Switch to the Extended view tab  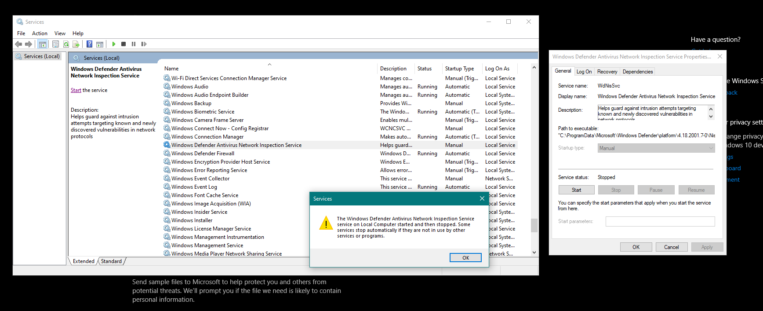[x=84, y=261]
